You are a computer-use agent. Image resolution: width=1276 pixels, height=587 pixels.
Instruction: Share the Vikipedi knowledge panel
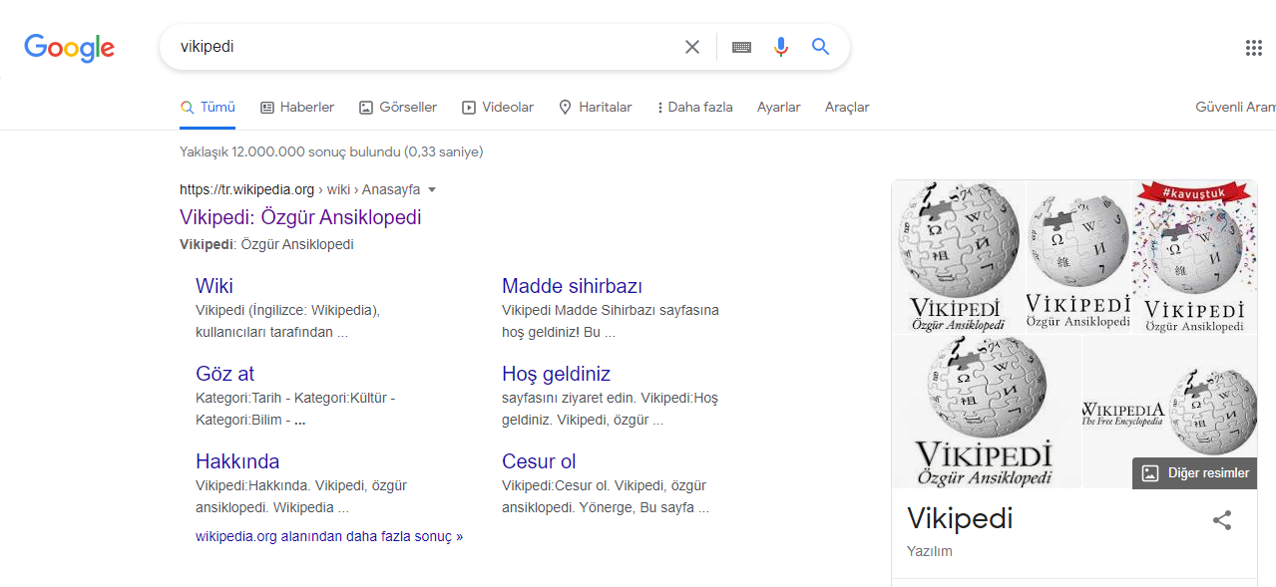click(1222, 520)
